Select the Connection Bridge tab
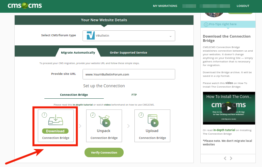Screen dimensions: 262x167 pos(74,95)
